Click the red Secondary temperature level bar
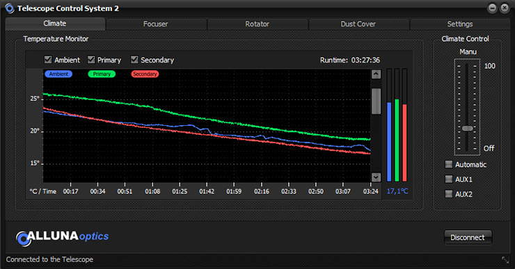515x269 pixels. pyautogui.click(x=404, y=142)
